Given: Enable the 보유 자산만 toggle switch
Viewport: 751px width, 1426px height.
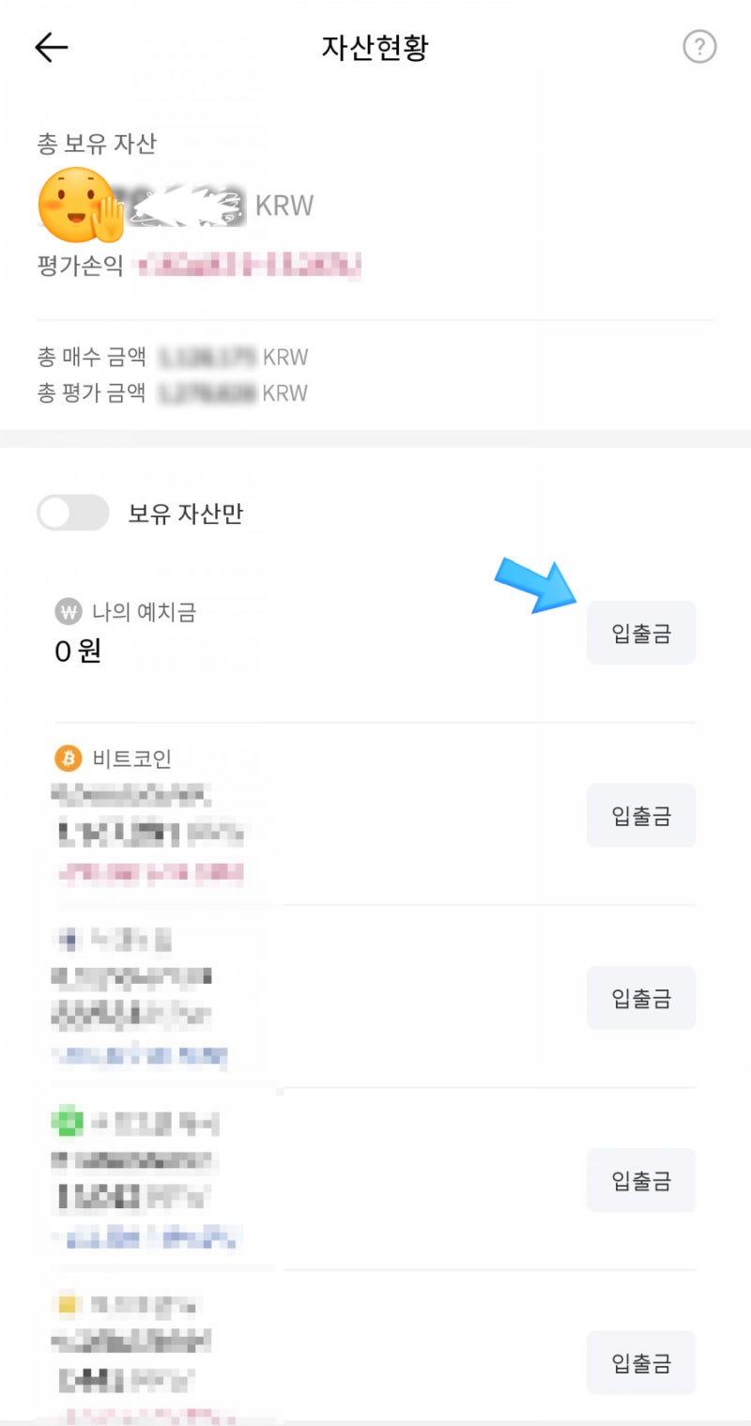Looking at the screenshot, I should (72, 513).
